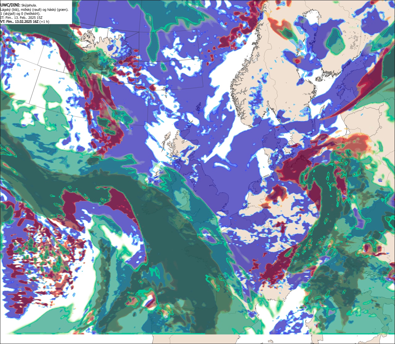Click the 'UWC/DINI: Skýjahula.' title text
Screen dimensions: 395x344
(x=19, y=5)
